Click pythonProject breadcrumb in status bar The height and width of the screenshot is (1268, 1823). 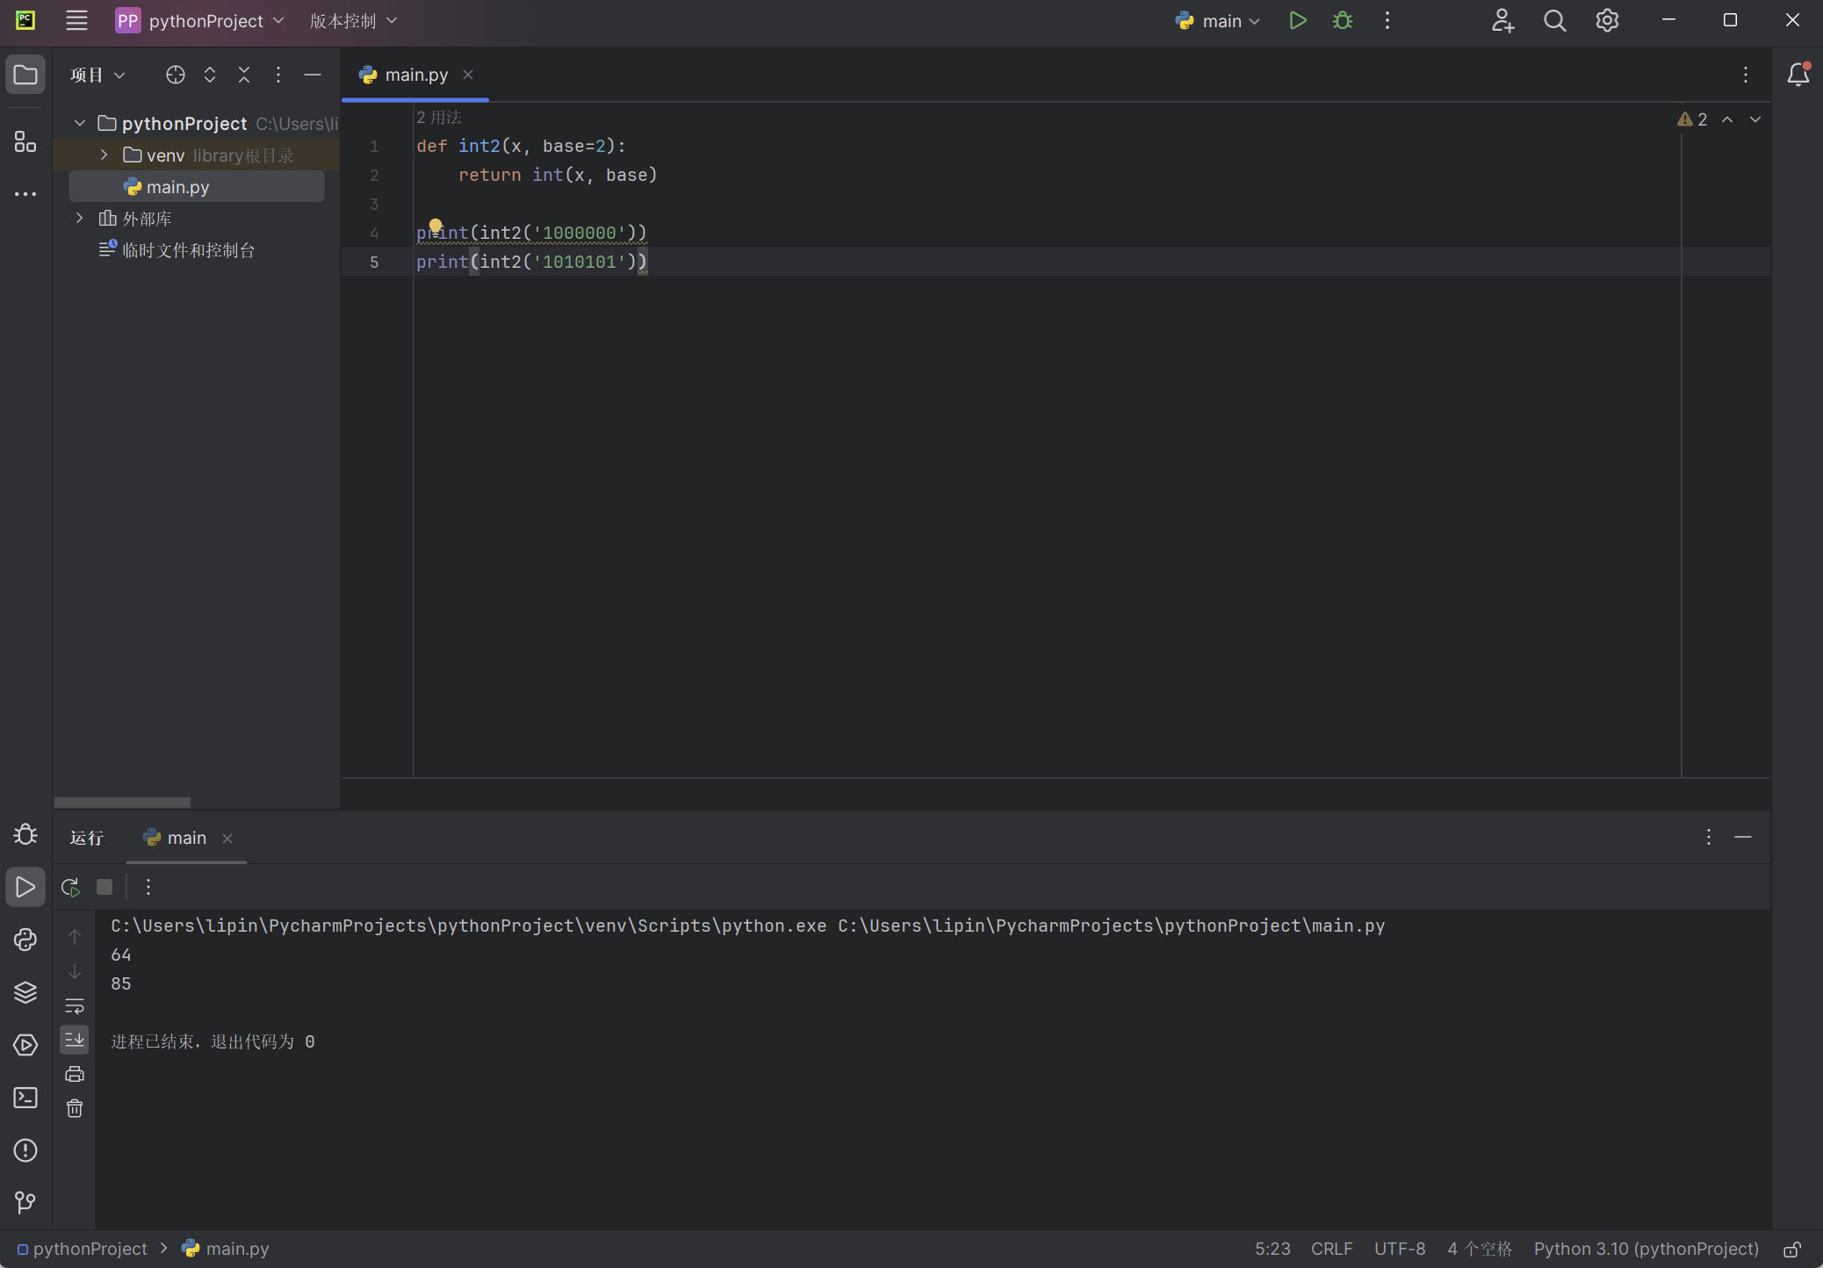[x=83, y=1249]
